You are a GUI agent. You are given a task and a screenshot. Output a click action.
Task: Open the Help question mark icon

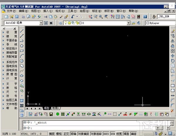pos(145,17)
